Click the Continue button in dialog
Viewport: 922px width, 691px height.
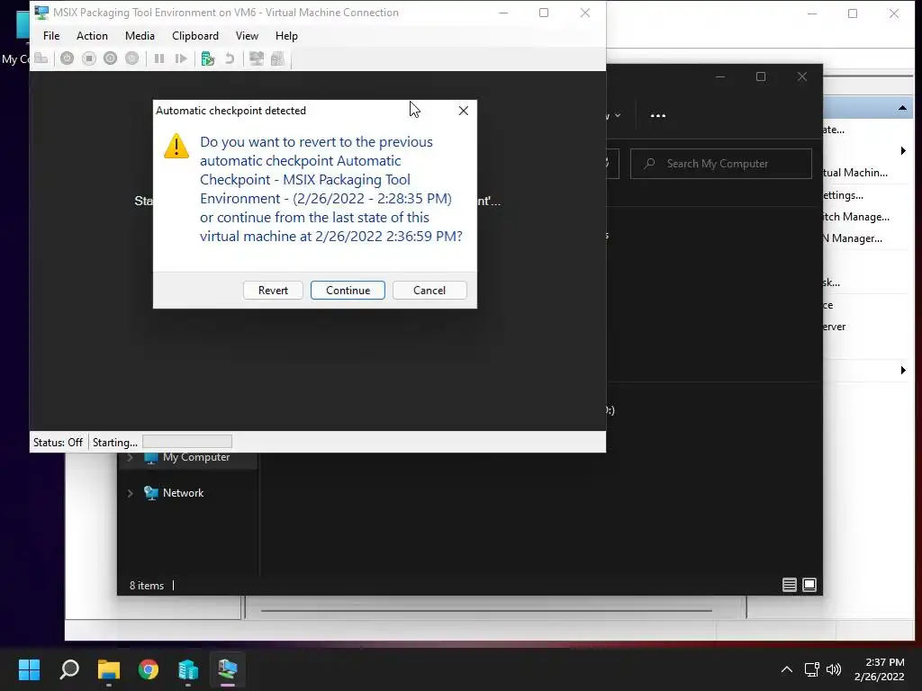[348, 291]
